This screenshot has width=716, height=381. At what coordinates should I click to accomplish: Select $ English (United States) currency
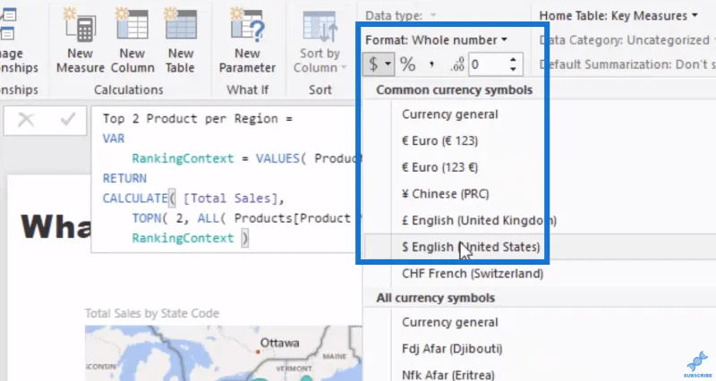471,247
